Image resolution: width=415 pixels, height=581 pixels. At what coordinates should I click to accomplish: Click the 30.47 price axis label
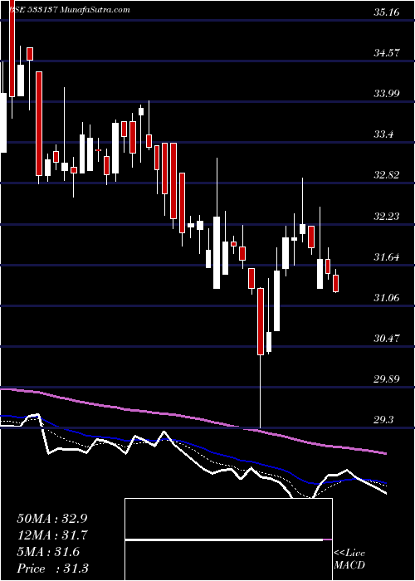(387, 339)
